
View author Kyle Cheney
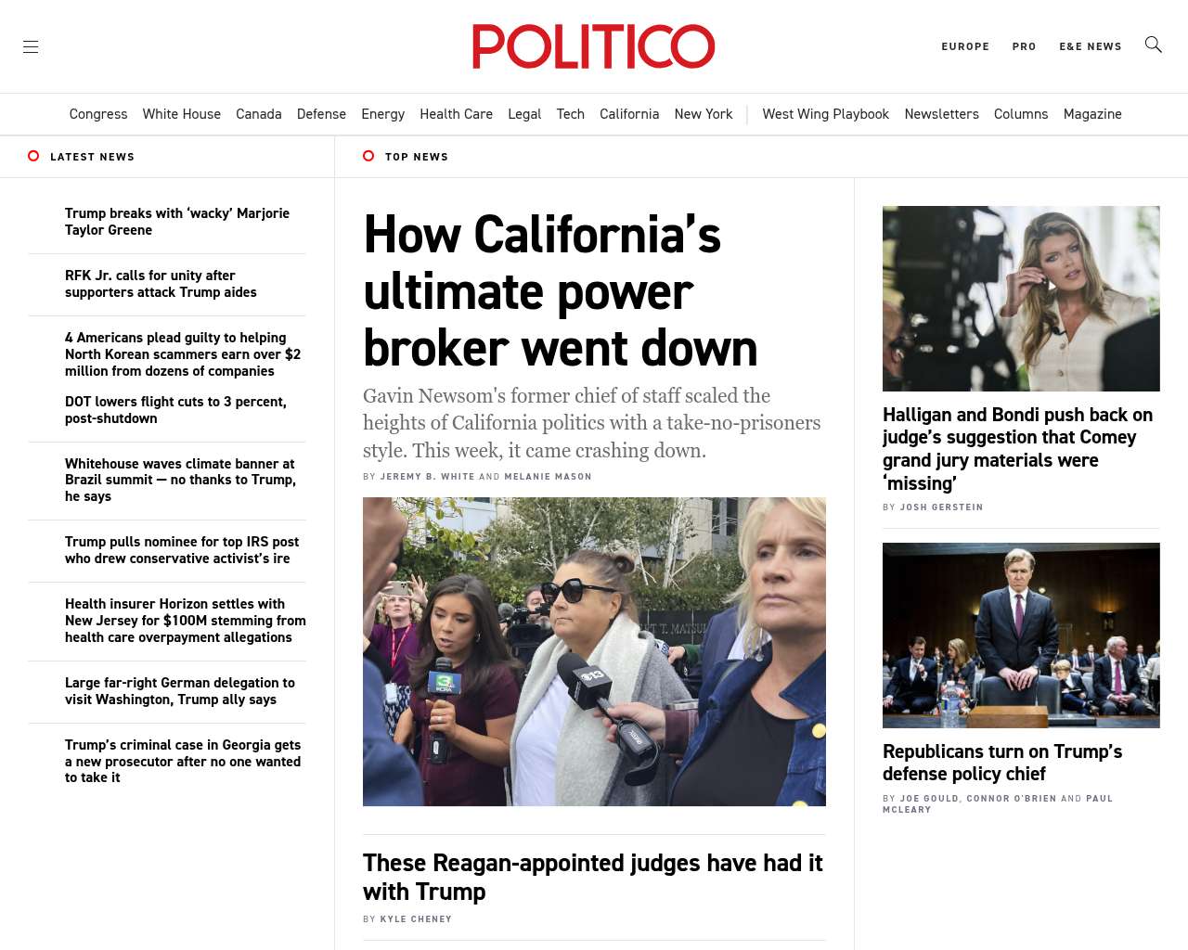point(416,919)
